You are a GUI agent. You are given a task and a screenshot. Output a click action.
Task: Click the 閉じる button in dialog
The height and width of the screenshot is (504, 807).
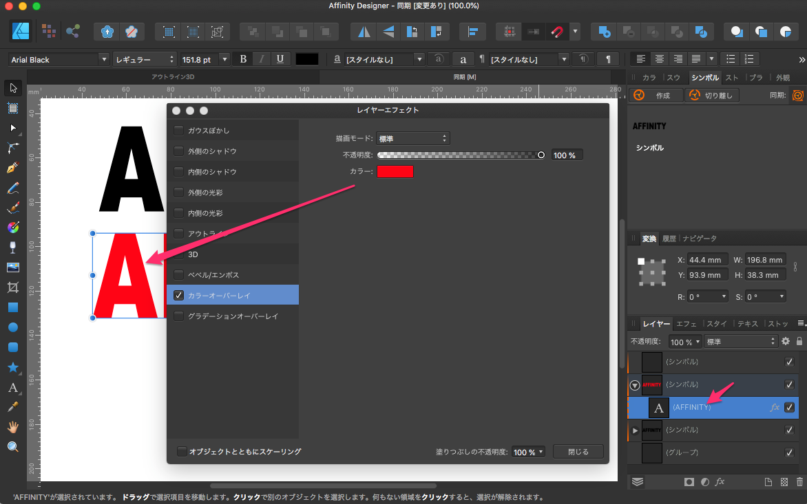coord(578,452)
